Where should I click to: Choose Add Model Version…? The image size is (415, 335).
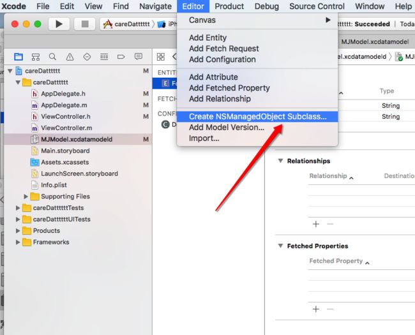click(x=257, y=127)
